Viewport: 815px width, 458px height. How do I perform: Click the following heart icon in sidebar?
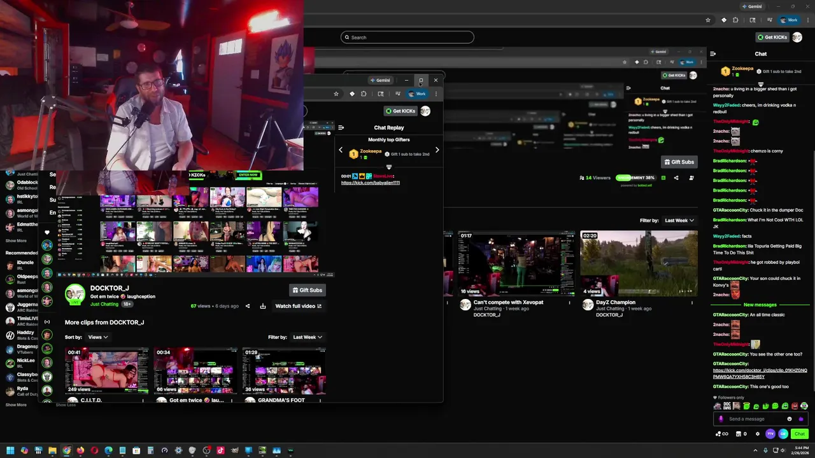pos(46,232)
